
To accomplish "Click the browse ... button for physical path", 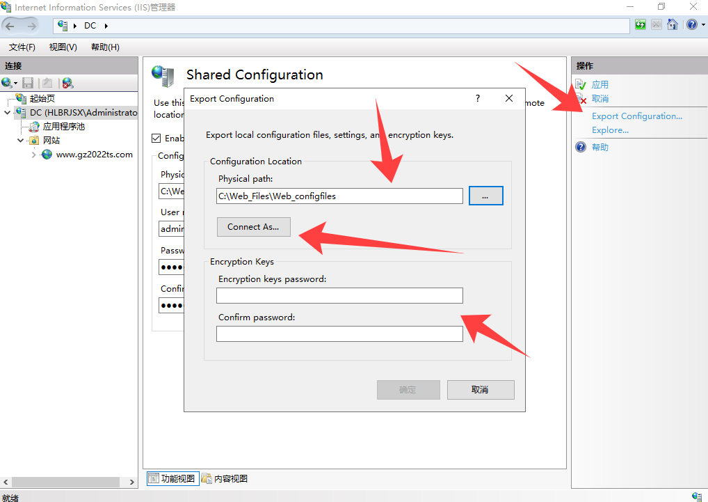I will tap(485, 196).
